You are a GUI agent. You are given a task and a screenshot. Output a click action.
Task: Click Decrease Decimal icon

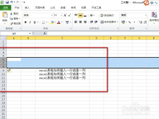(145, 22)
